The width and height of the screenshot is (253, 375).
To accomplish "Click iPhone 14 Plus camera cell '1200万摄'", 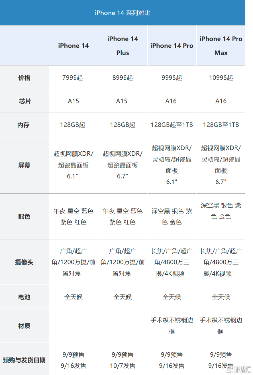I will click(123, 262).
